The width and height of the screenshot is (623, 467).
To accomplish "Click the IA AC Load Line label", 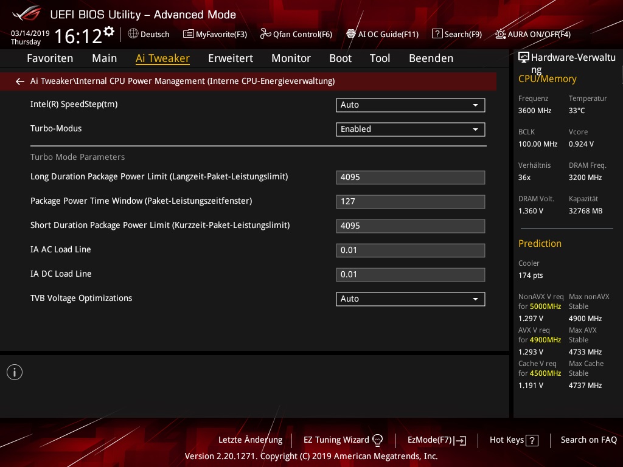I will [x=61, y=250].
